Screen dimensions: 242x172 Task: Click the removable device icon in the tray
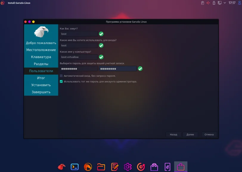pyautogui.click(x=214, y=3)
